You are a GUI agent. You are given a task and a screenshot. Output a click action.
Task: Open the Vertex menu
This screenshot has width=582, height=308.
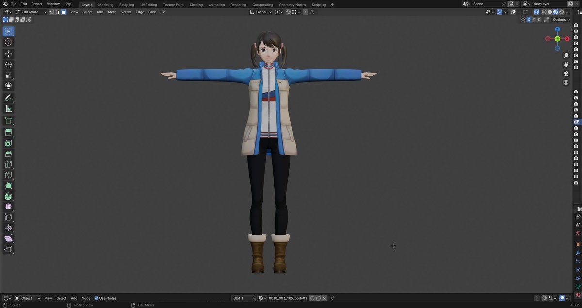pyautogui.click(x=126, y=12)
